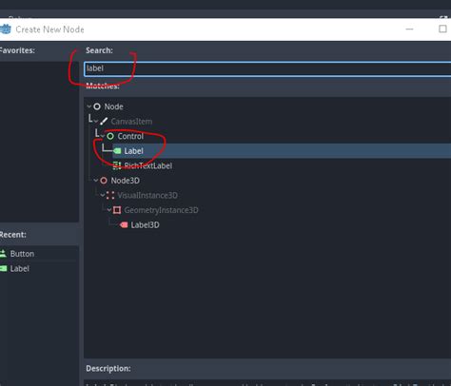Click the red Label3D tag icon

click(x=124, y=225)
